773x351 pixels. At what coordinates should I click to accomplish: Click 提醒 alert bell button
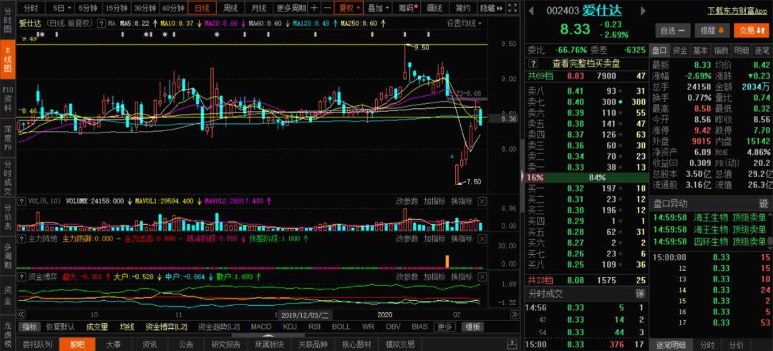click(x=712, y=30)
